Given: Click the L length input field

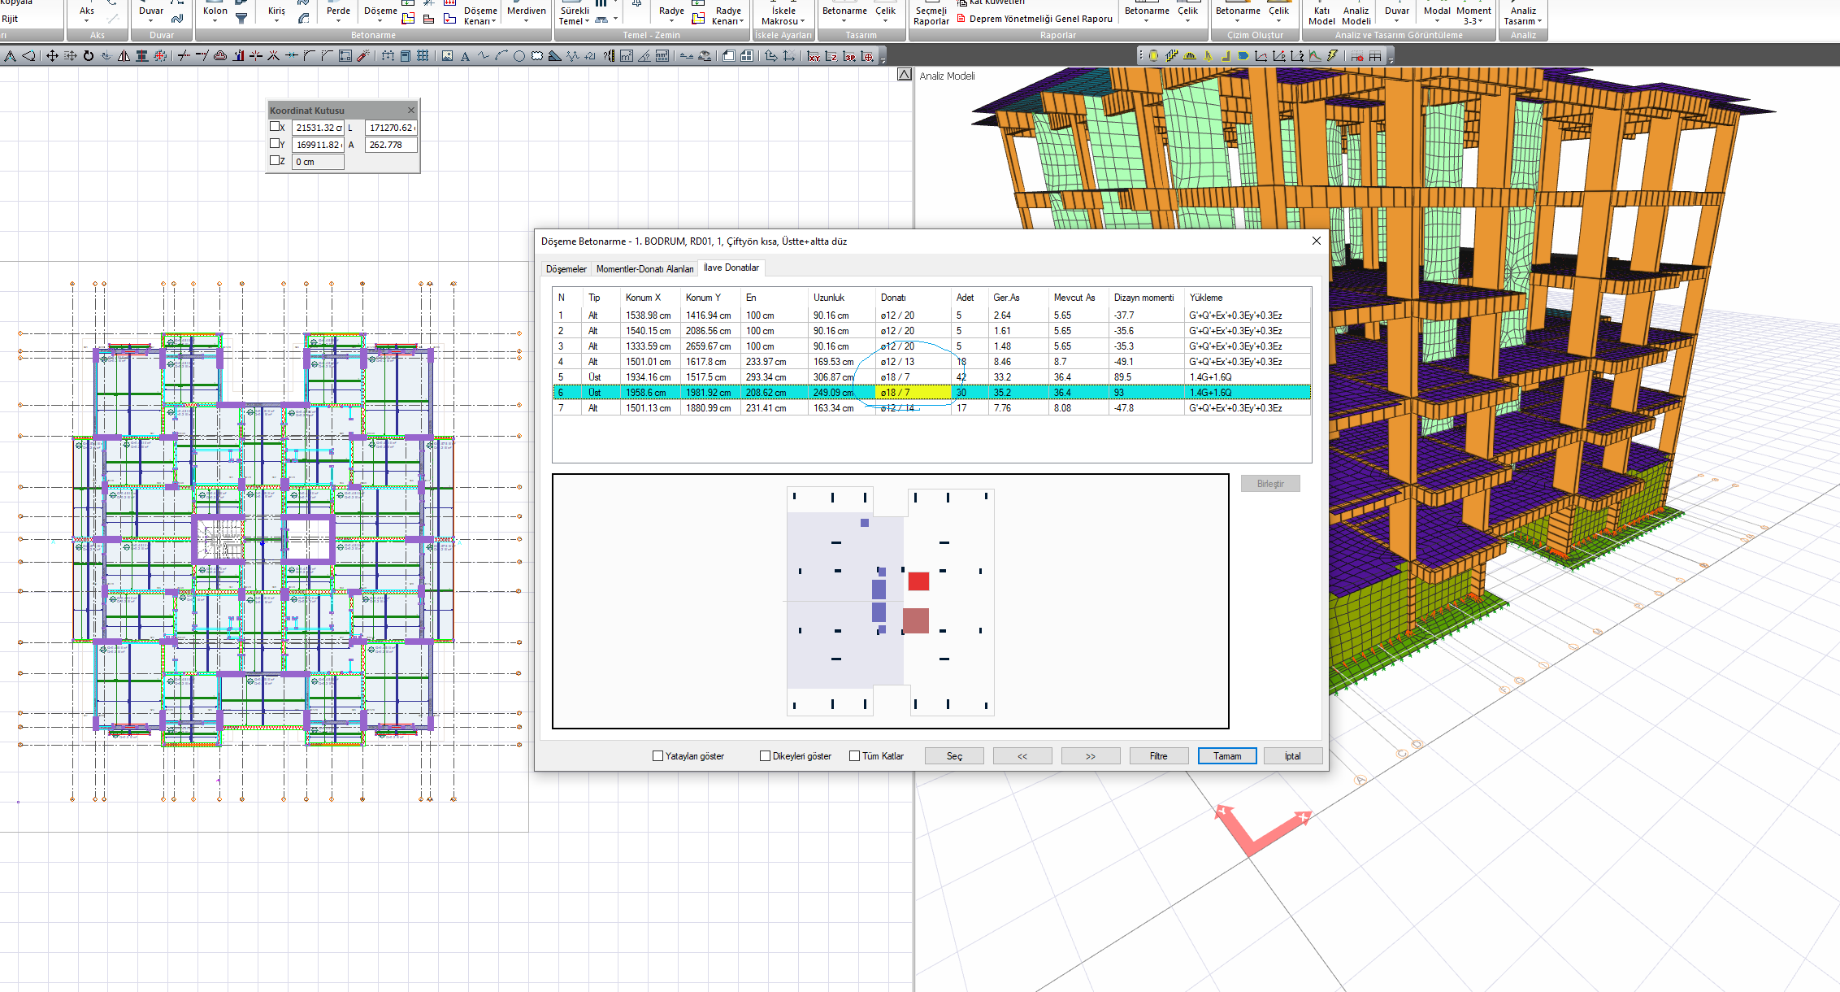Looking at the screenshot, I should pyautogui.click(x=391, y=128).
